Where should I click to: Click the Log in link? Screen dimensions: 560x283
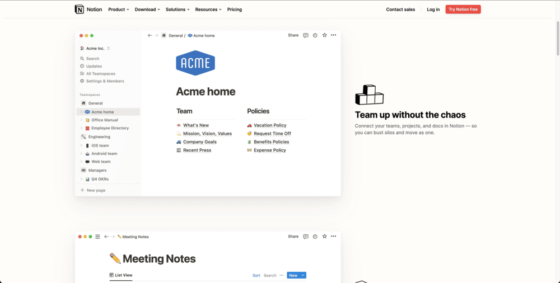433,10
